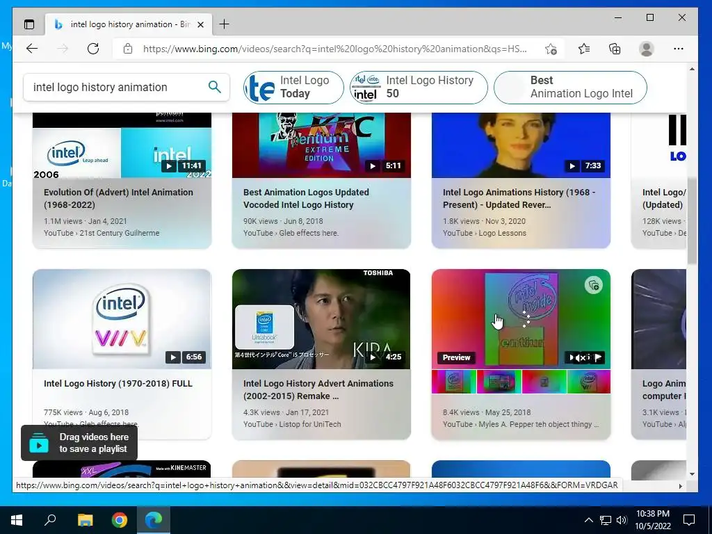The image size is (712, 534).
Task: Play the 6:56 Intel Viiv logo thumbnail
Action: [x=122, y=318]
